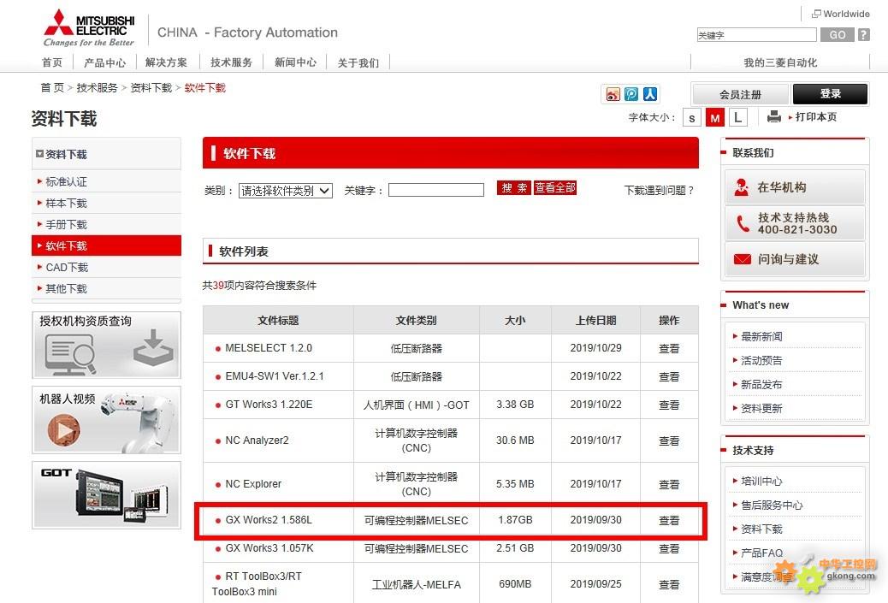Click the red envelope icon for 问询与建议
Image resolution: width=888 pixels, height=603 pixels.
pyautogui.click(x=742, y=259)
